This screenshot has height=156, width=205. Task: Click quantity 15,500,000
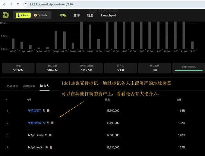(x=113, y=111)
